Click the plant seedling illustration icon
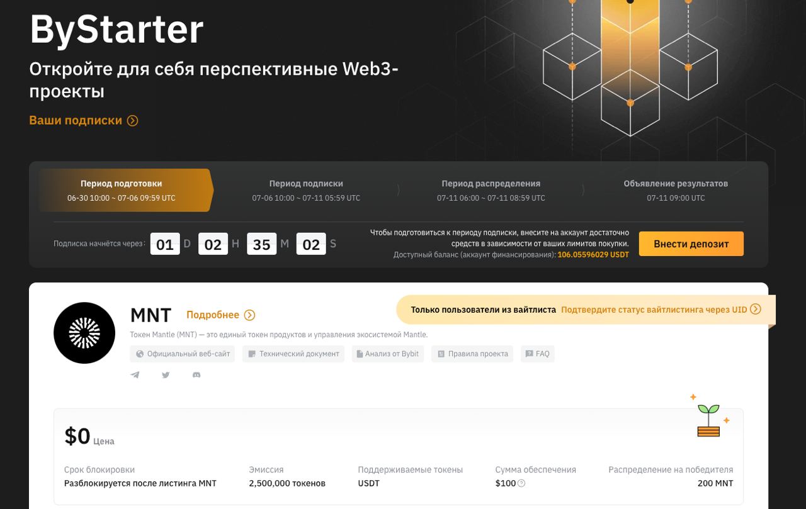806x509 pixels. [x=709, y=417]
